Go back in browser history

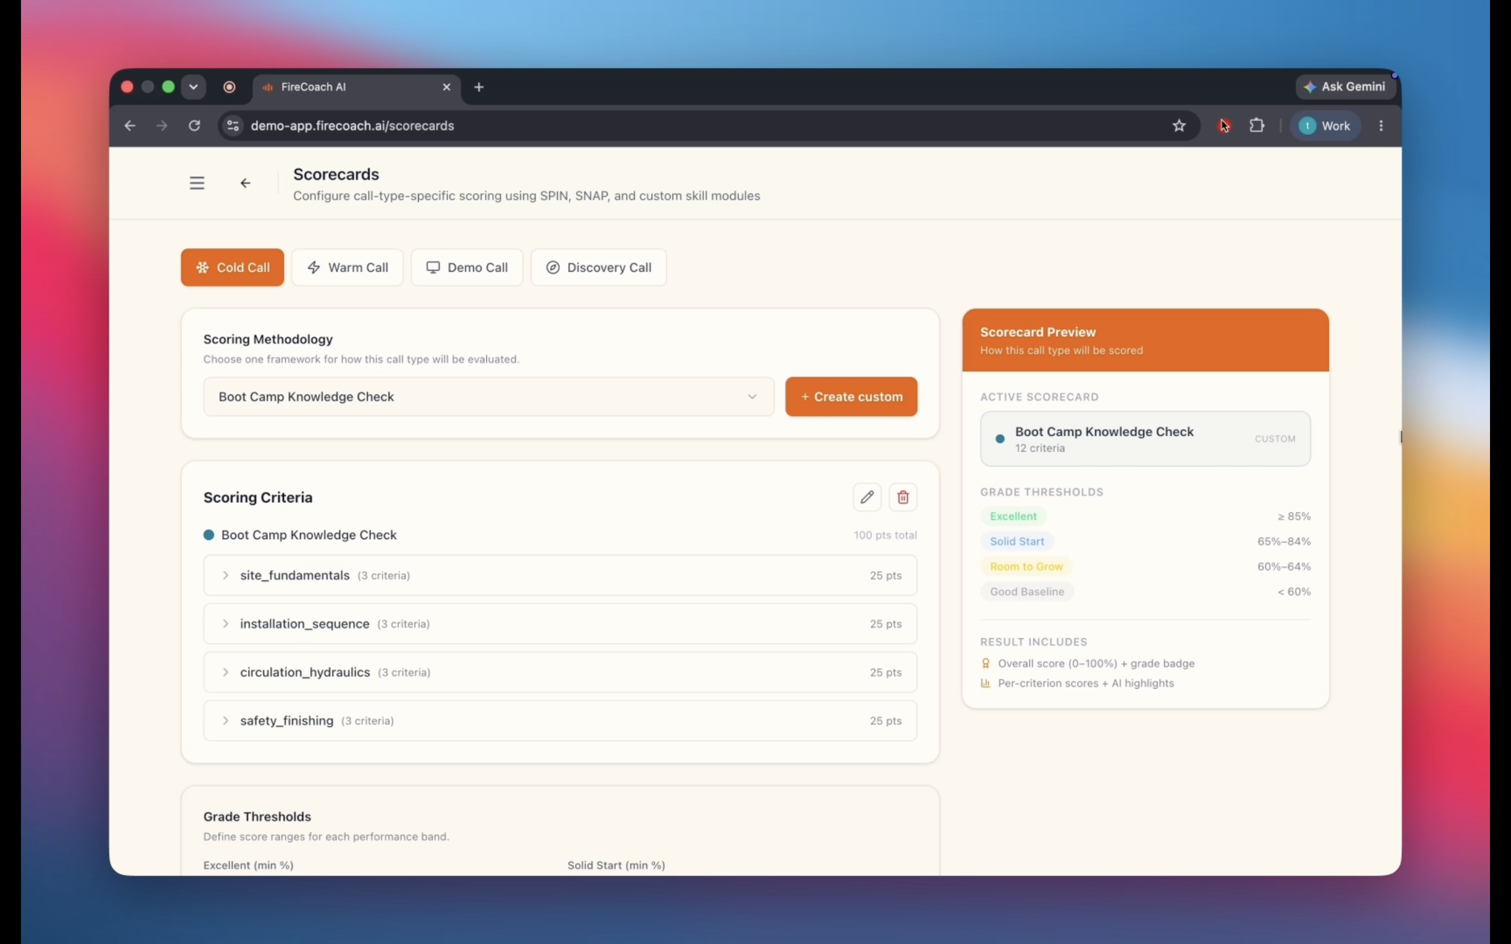[129, 125]
